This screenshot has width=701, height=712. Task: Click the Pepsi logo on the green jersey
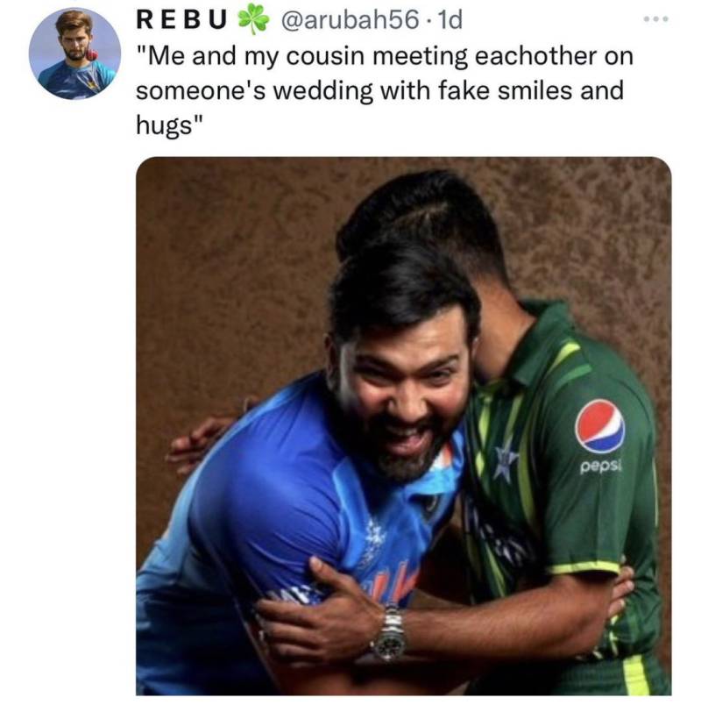click(600, 424)
